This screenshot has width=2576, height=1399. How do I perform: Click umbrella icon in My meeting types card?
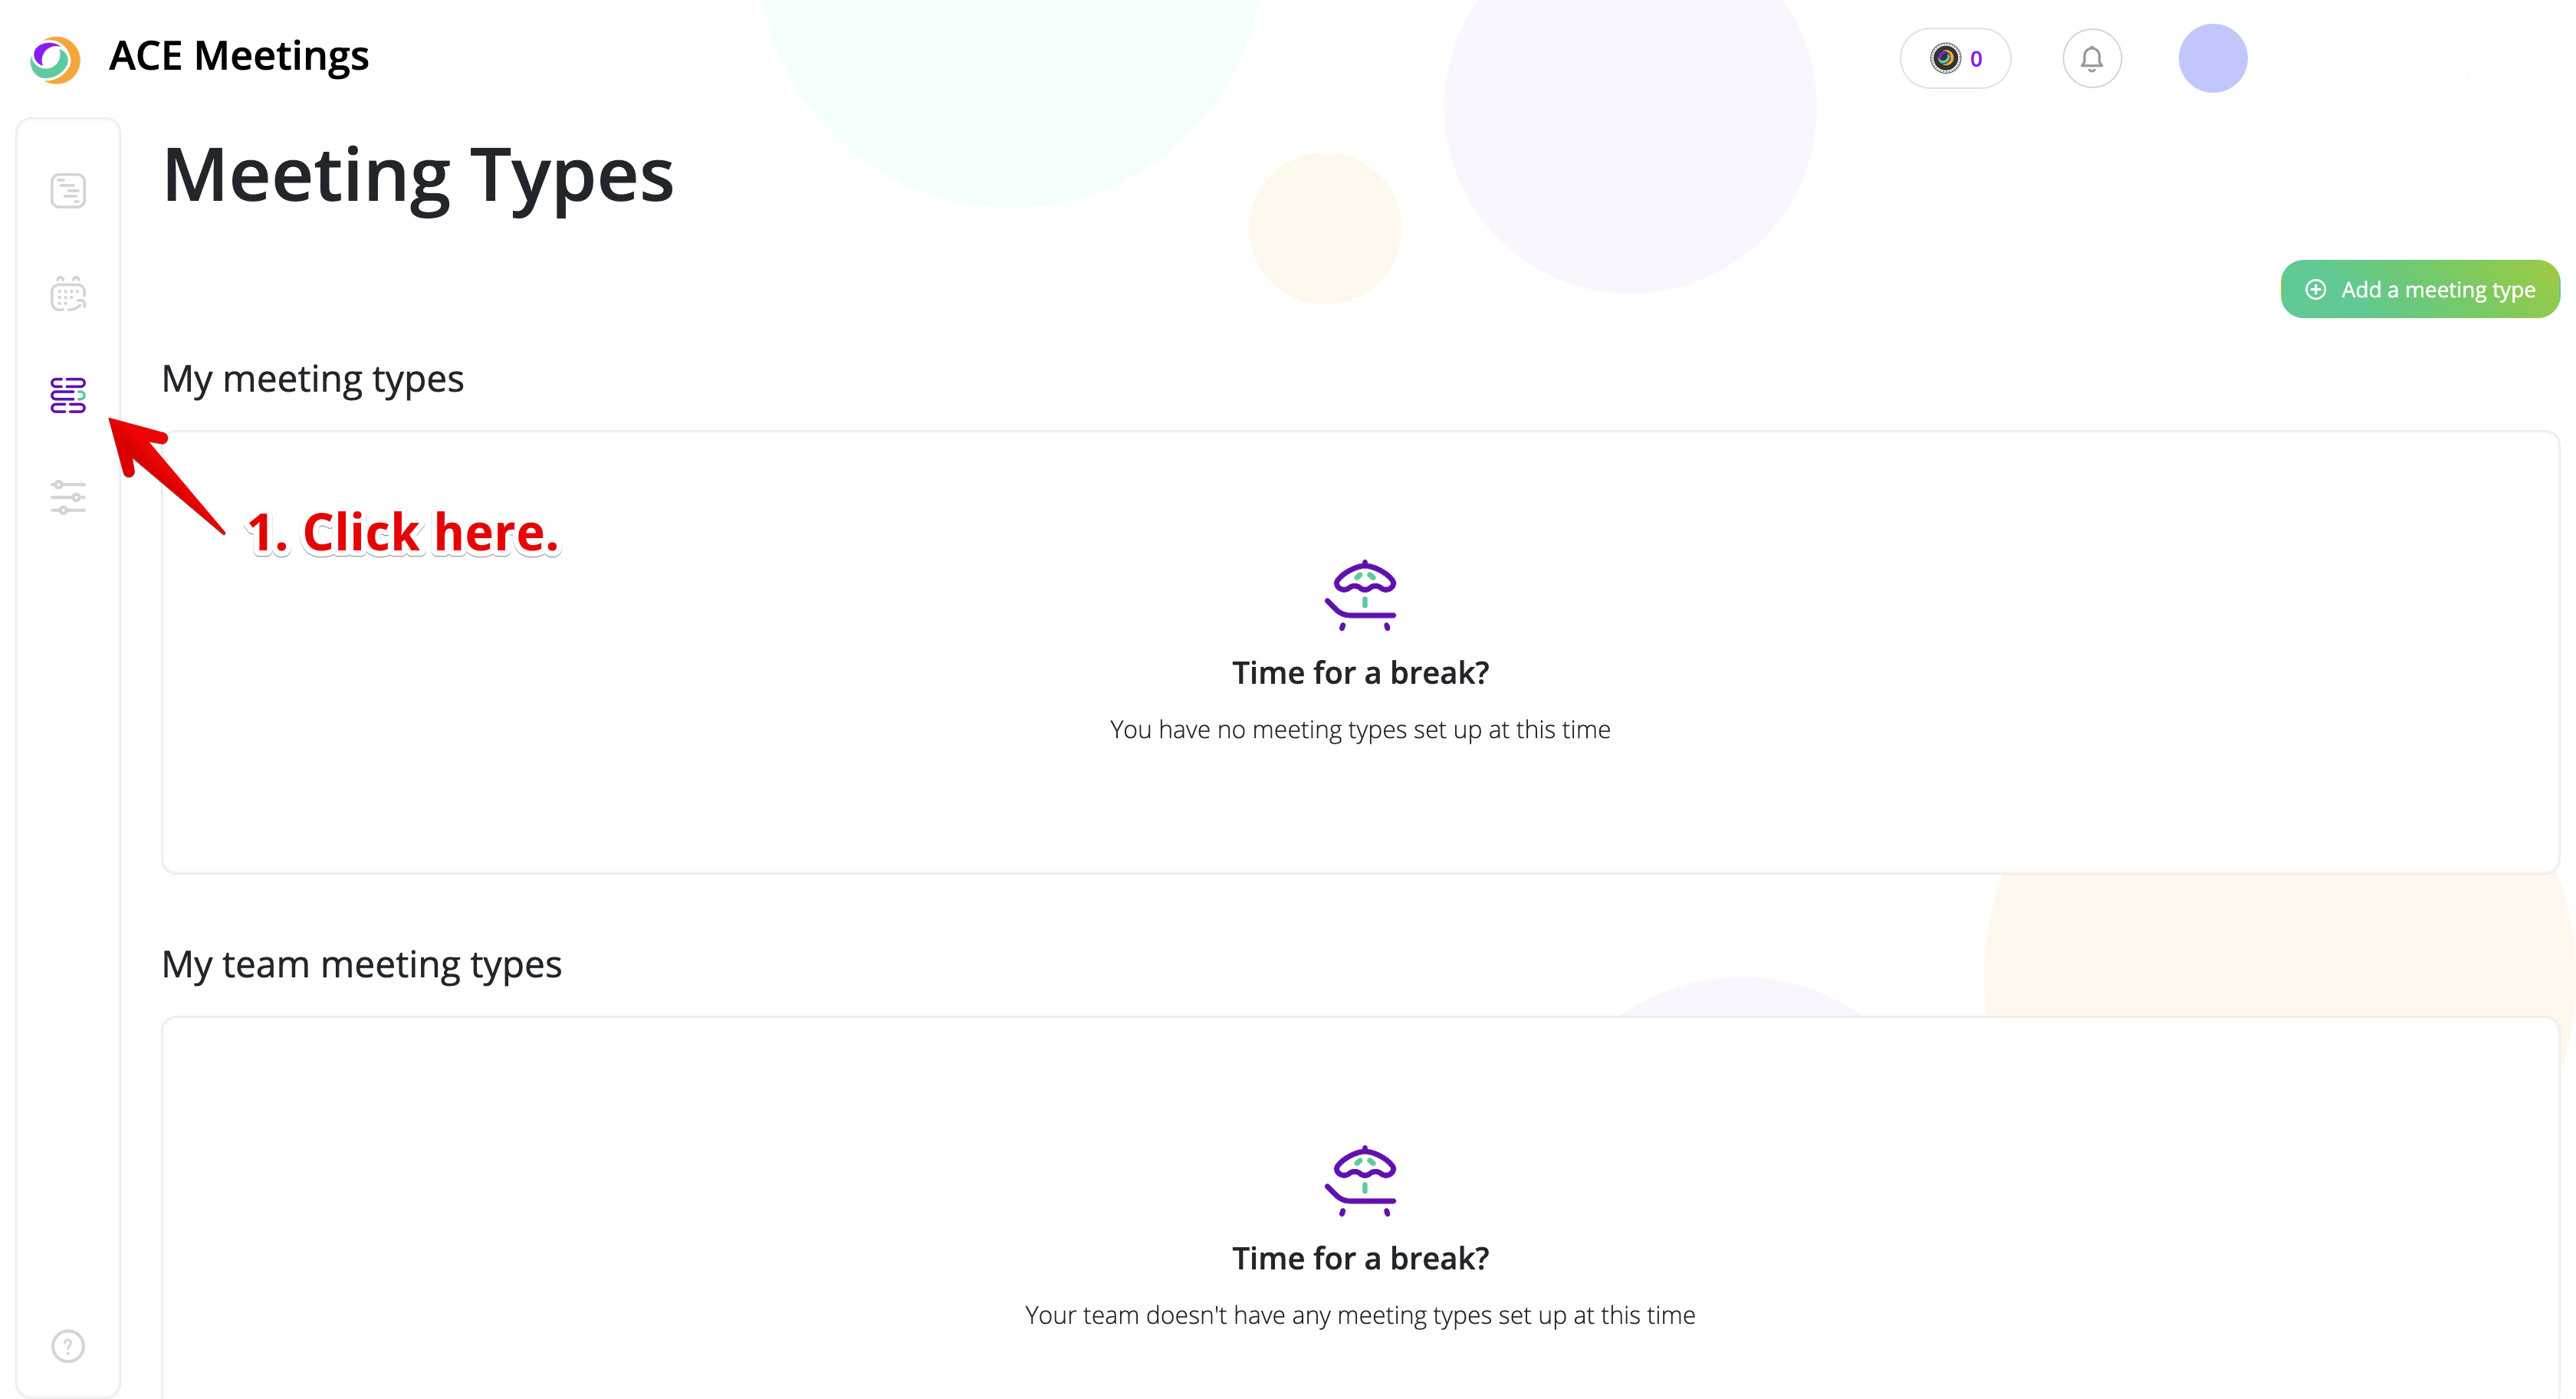(x=1361, y=596)
